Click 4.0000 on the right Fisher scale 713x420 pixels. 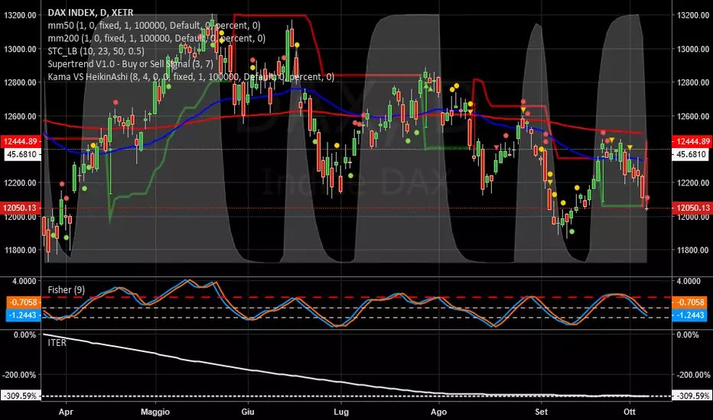coord(689,282)
